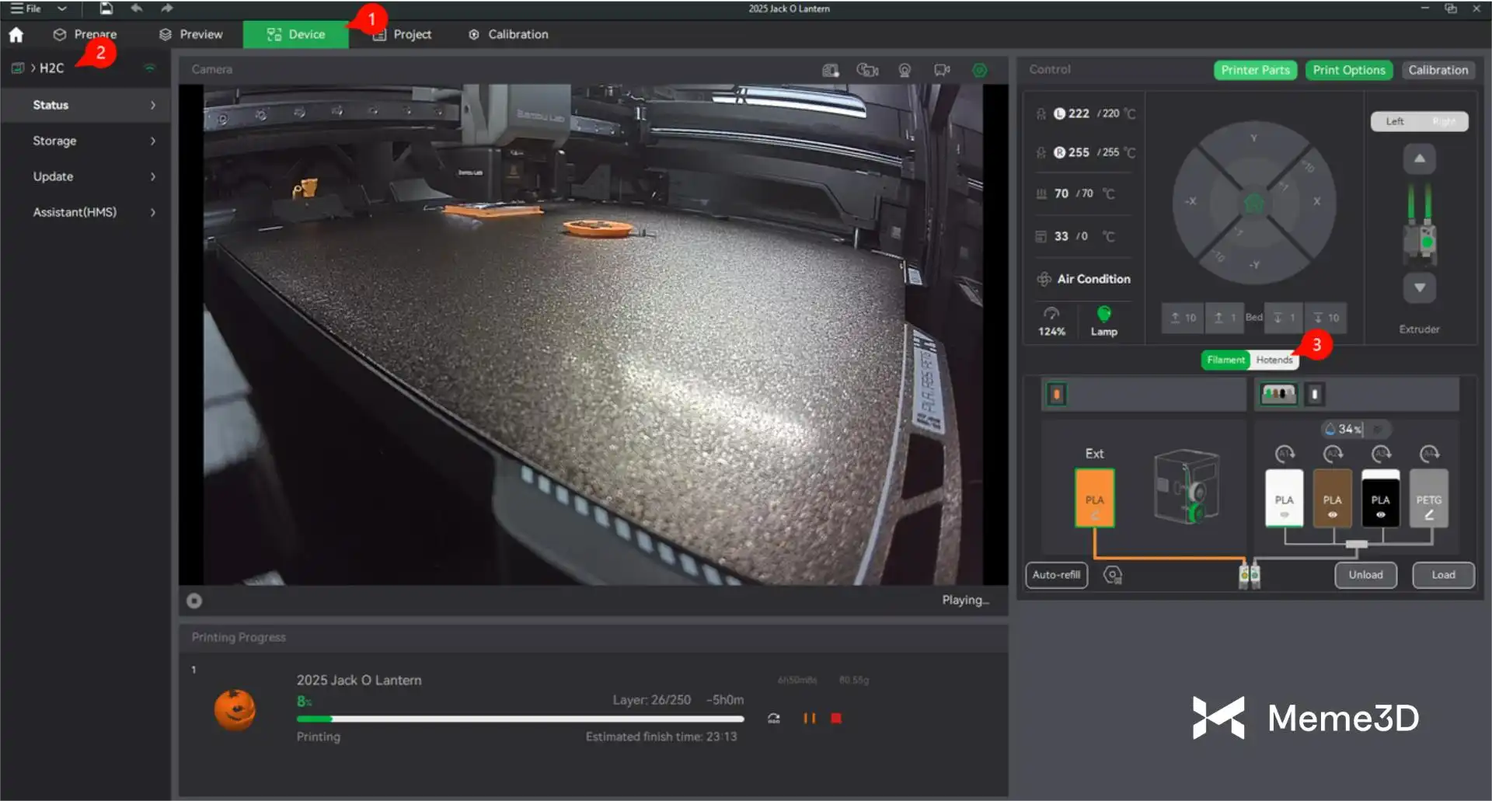Click the Home icon

16,35
